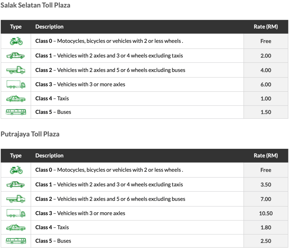Click the bus icon in Salak Selatan table
This screenshot has height=248, width=289.
(x=16, y=112)
